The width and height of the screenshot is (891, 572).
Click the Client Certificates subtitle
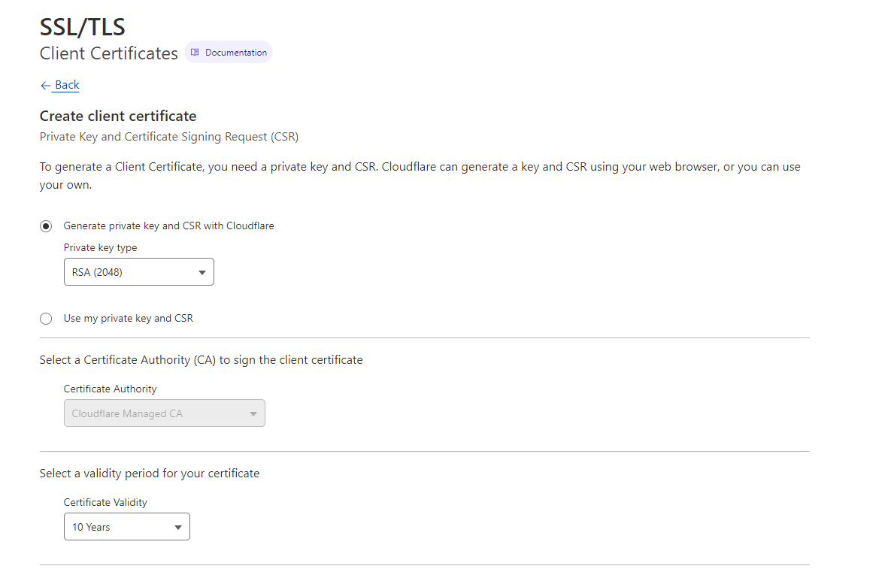(x=108, y=53)
